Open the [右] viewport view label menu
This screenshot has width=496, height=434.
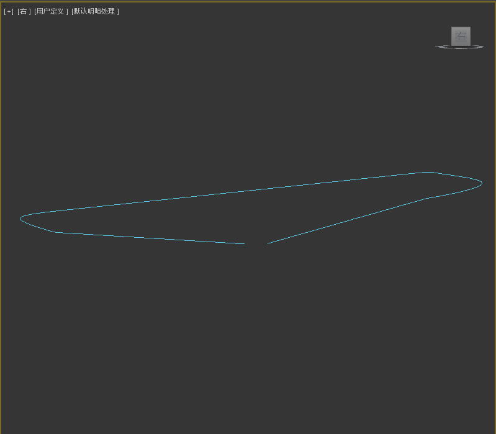click(24, 11)
